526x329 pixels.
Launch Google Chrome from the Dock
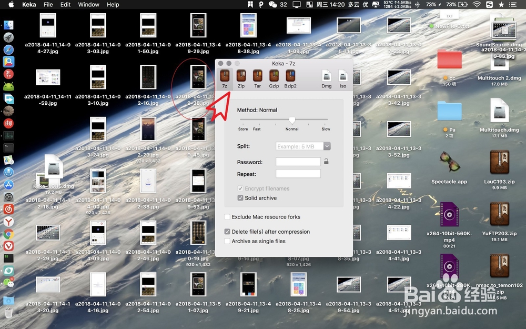pyautogui.click(x=8, y=234)
